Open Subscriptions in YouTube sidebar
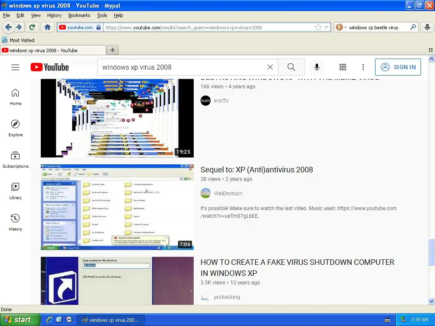 click(x=15, y=160)
